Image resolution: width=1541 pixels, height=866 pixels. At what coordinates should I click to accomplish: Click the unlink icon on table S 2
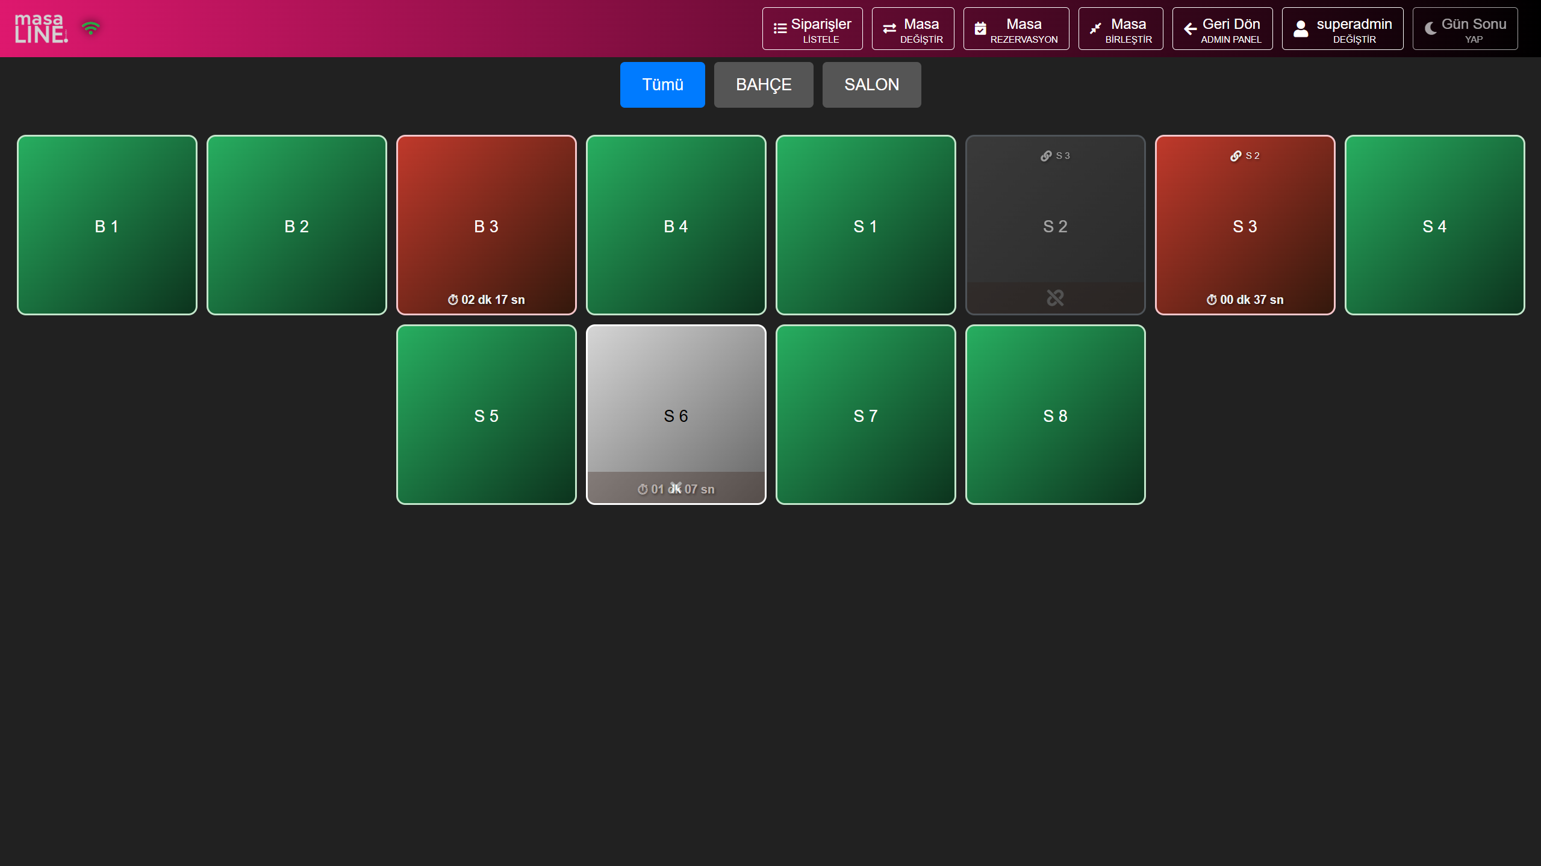click(1055, 298)
